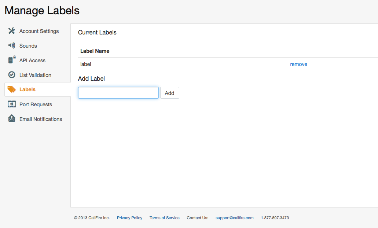Image resolution: width=378 pixels, height=228 pixels.
Task: Open the Account Settings section
Action: (39, 31)
